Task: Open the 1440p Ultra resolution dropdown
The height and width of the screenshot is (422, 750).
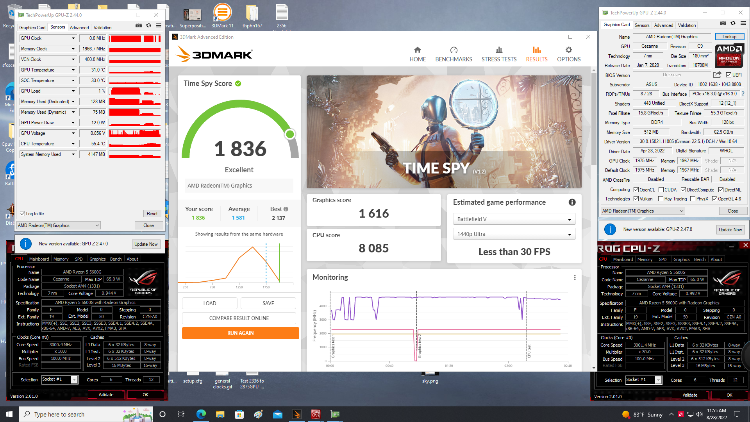Action: 514,234
